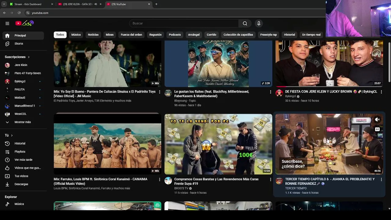Screen dimensions: 391x220
Task: Expand the Suscripciones section chevron
Action: coord(29,57)
